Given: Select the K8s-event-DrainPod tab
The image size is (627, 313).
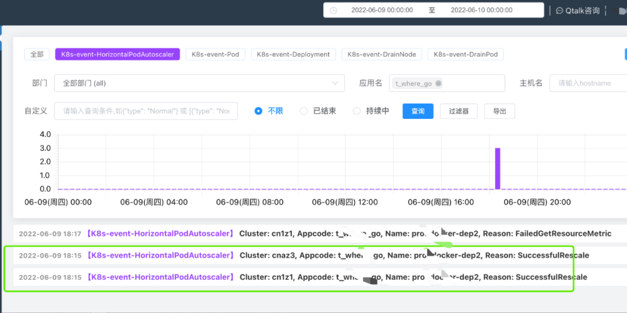Looking at the screenshot, I should click(466, 54).
